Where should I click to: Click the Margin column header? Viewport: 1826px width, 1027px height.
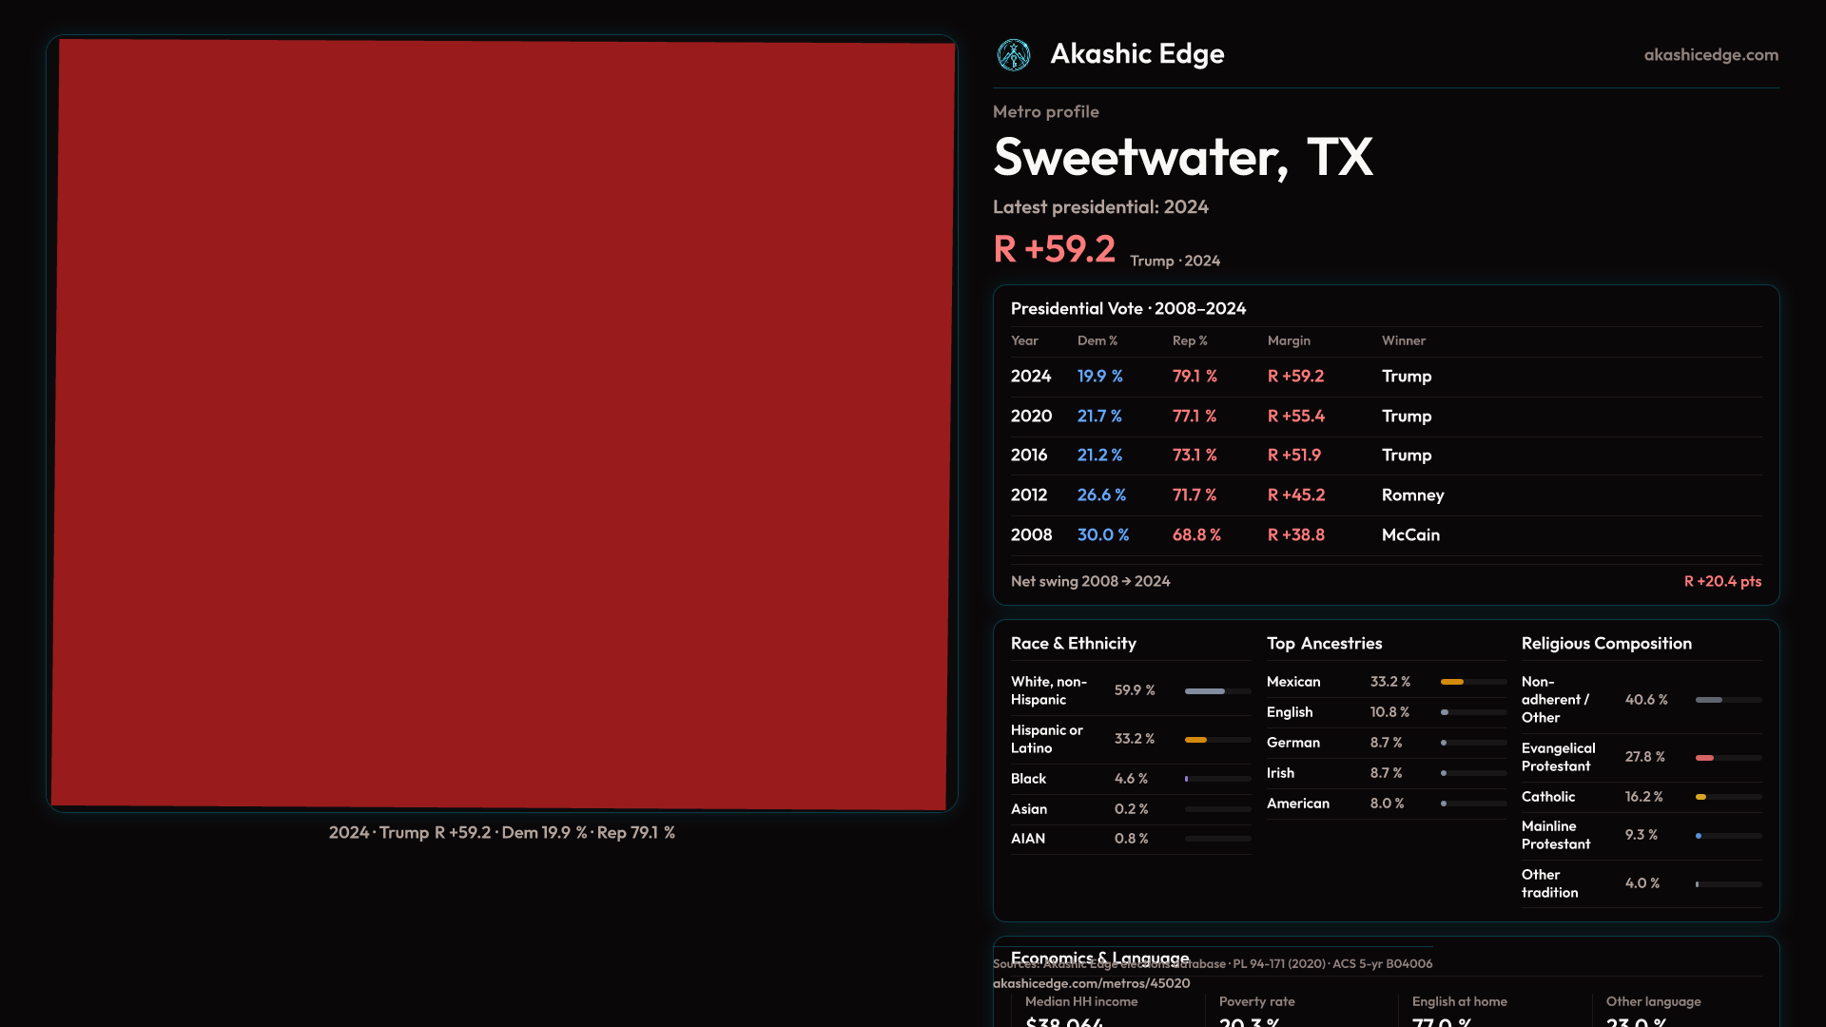coord(1289,340)
